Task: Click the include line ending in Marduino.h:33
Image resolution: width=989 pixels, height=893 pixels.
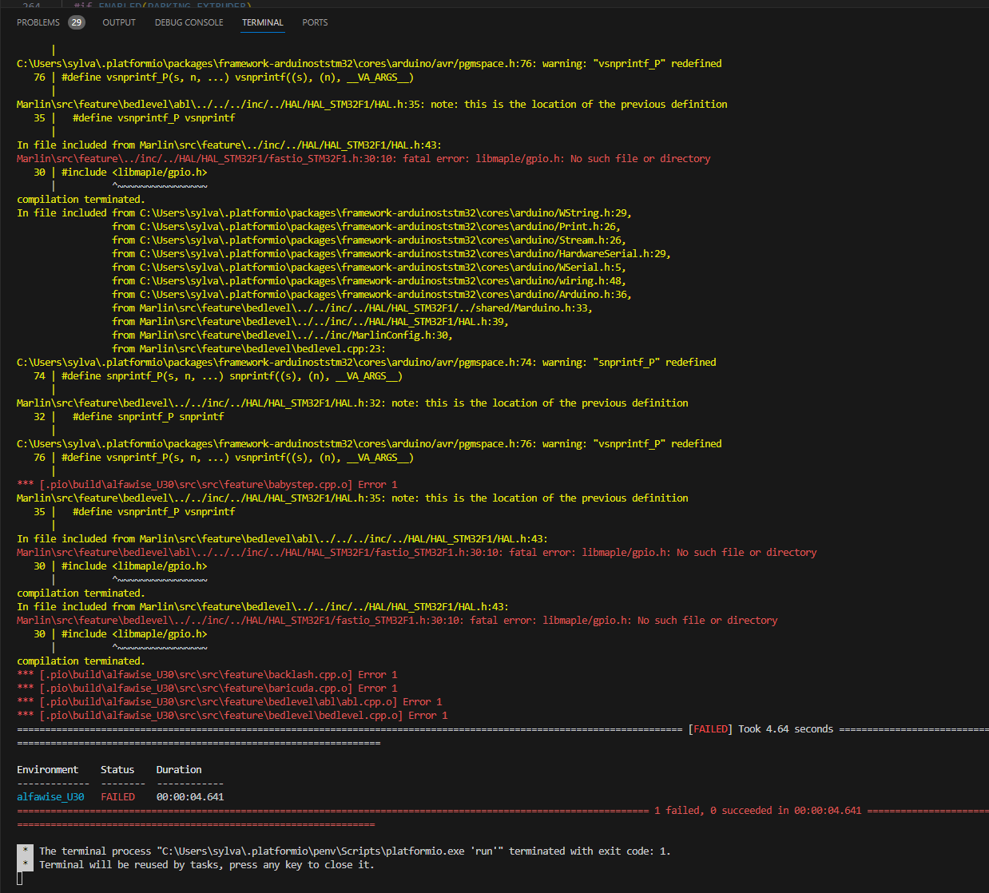Action: (352, 308)
